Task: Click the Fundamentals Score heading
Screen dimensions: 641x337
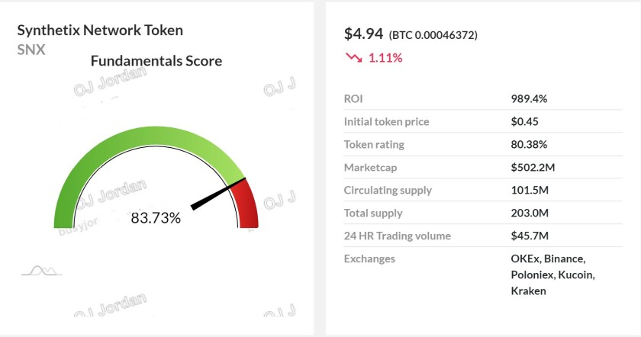Action: click(x=156, y=61)
